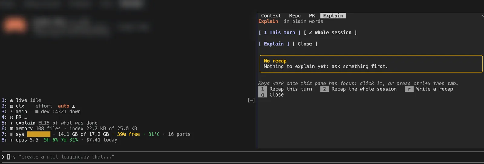Viewport: 484px width, 164px height.
Task: Click the asterisk icon beside opus 5.5
Action: click(11, 140)
